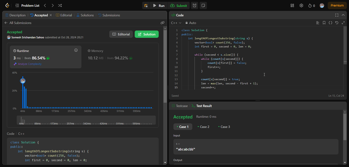Viewport: 349px width, 167px height.
Task: Select Case 2
Action: 203,127
